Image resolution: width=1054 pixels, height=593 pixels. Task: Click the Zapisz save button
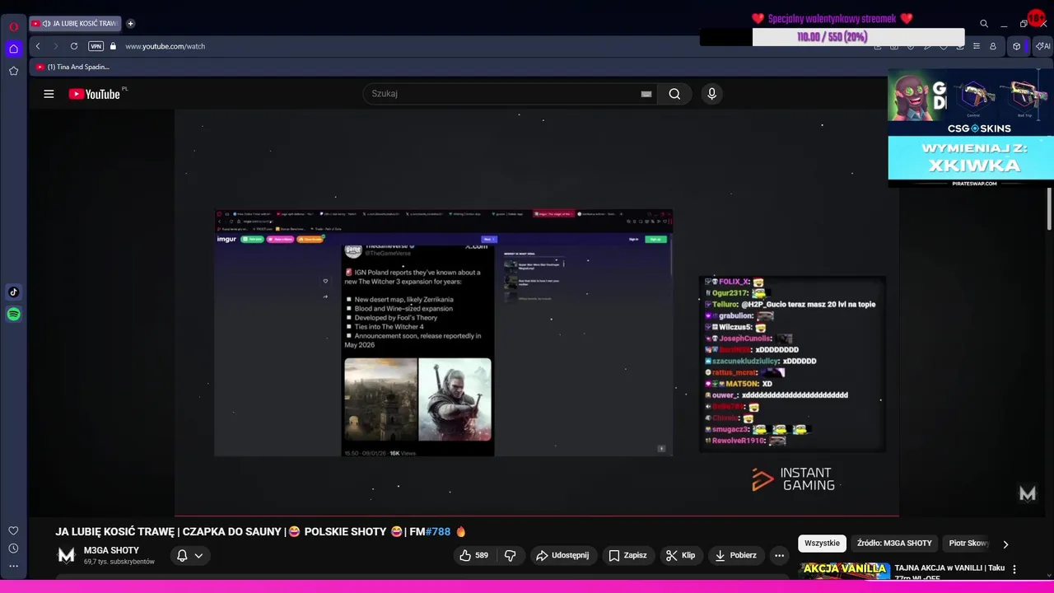[627, 555]
